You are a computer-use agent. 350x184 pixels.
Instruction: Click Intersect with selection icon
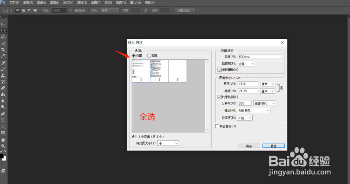[35, 10]
